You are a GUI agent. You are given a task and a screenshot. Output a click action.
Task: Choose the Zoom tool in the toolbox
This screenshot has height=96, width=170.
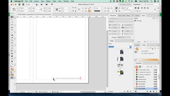click(x=12, y=64)
